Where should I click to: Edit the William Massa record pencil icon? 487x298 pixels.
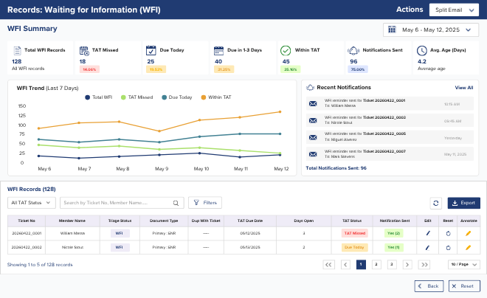point(428,233)
